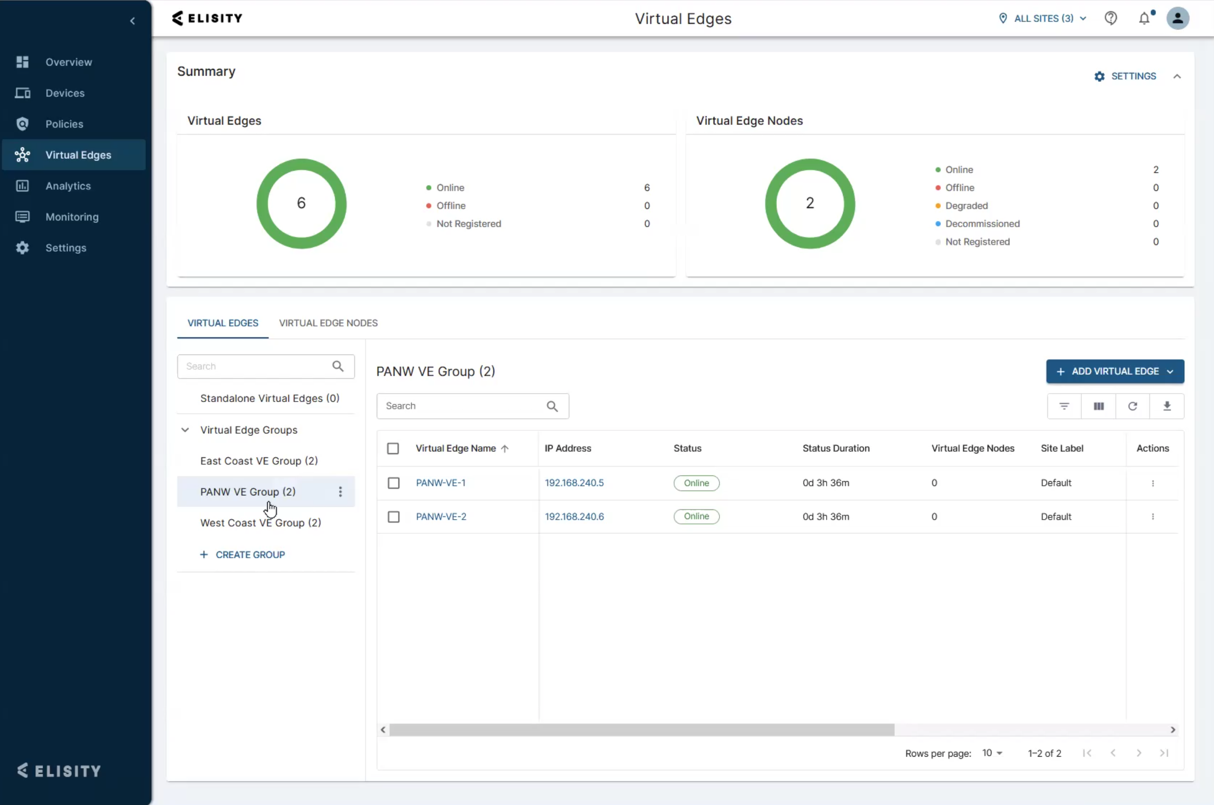The height and width of the screenshot is (805, 1214).
Task: Open PANW VE Group three-dot menu
Action: tap(340, 492)
